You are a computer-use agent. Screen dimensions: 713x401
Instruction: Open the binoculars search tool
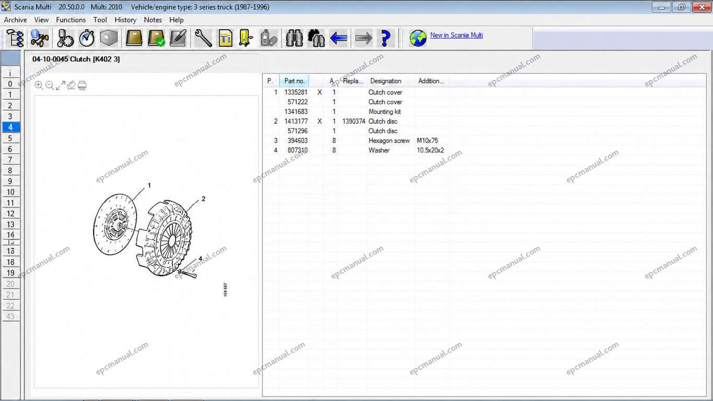pos(294,38)
